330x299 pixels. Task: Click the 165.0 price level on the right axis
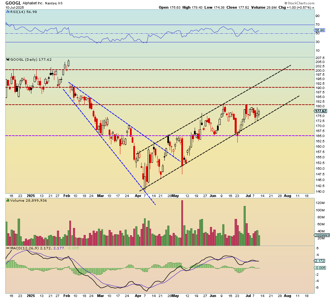(320, 136)
